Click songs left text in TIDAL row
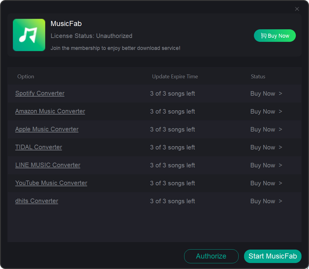The width and height of the screenshot is (309, 269). tap(172, 147)
